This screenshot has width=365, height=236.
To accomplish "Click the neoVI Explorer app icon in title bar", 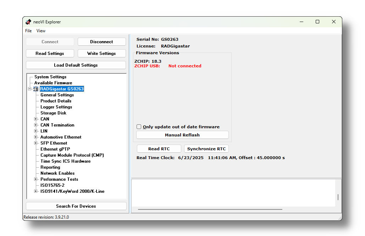I will click(x=28, y=22).
